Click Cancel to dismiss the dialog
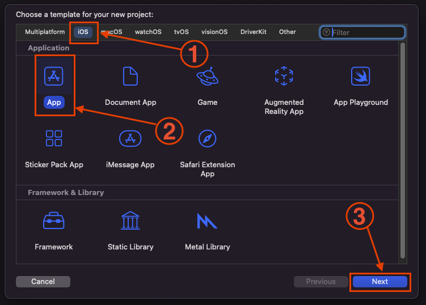 coord(43,282)
